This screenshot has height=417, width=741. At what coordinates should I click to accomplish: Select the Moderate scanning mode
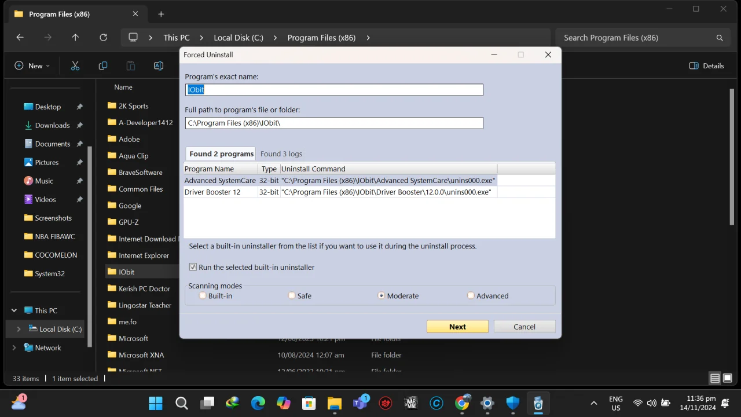coord(381,295)
